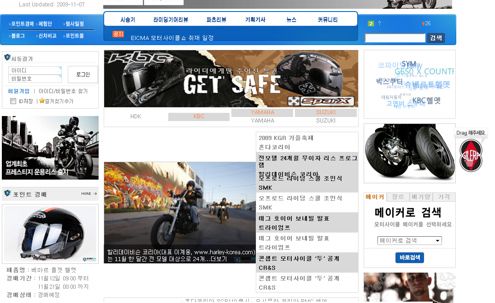Click the SparX logo on the banner

[x=320, y=101]
